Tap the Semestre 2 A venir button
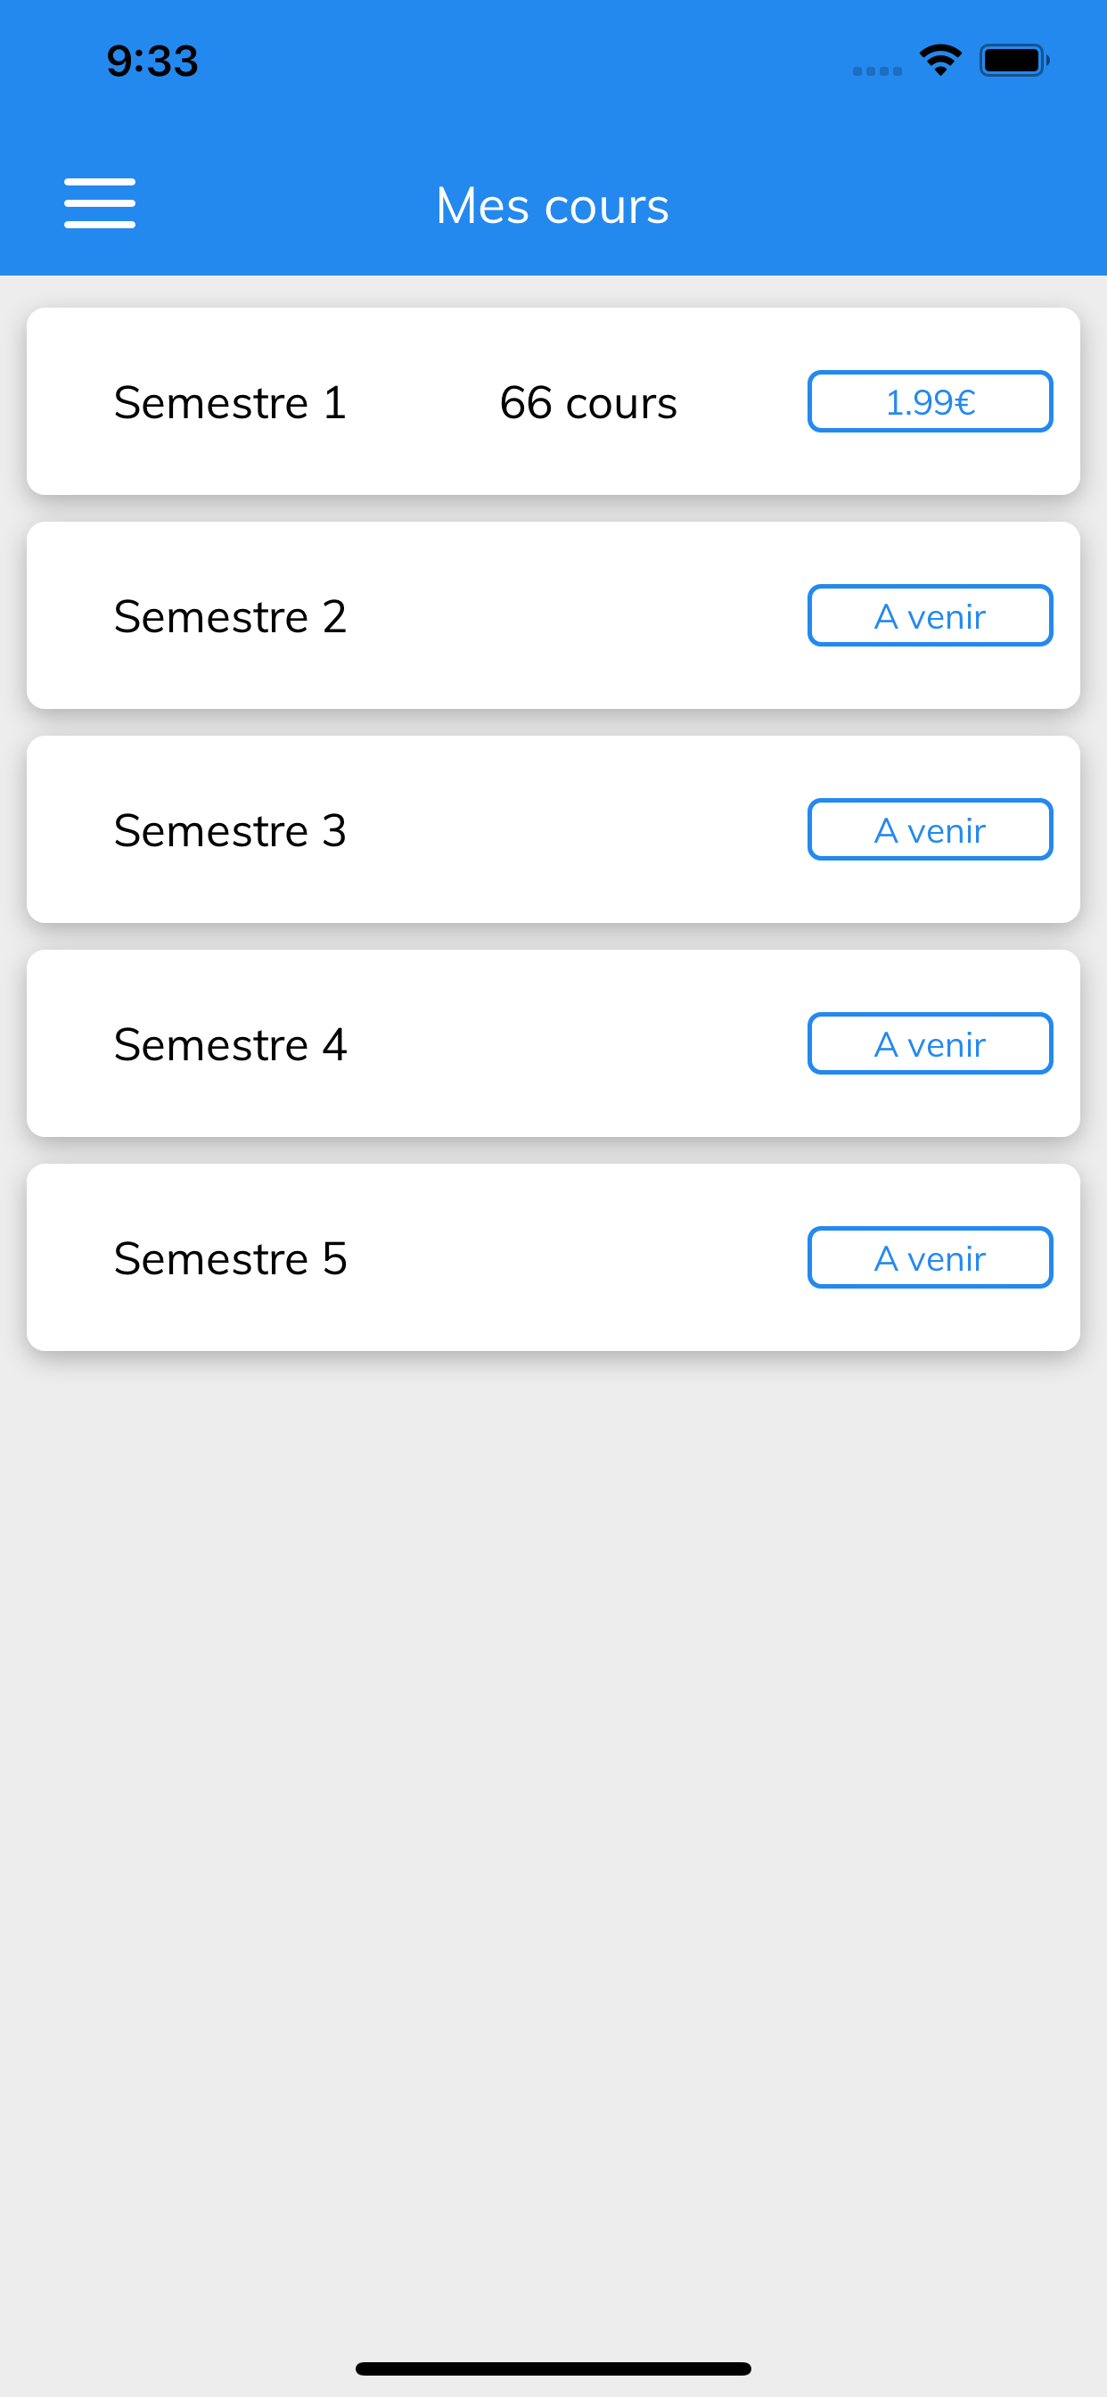Screen dimensions: 1107x2397 931,615
